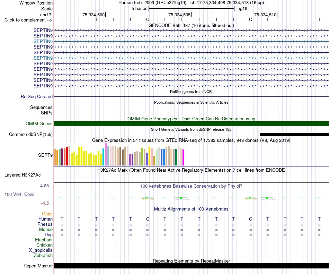Click the cyan bar in GTEx chart
Viewport: 329px width, 274px height.
click(x=104, y=157)
